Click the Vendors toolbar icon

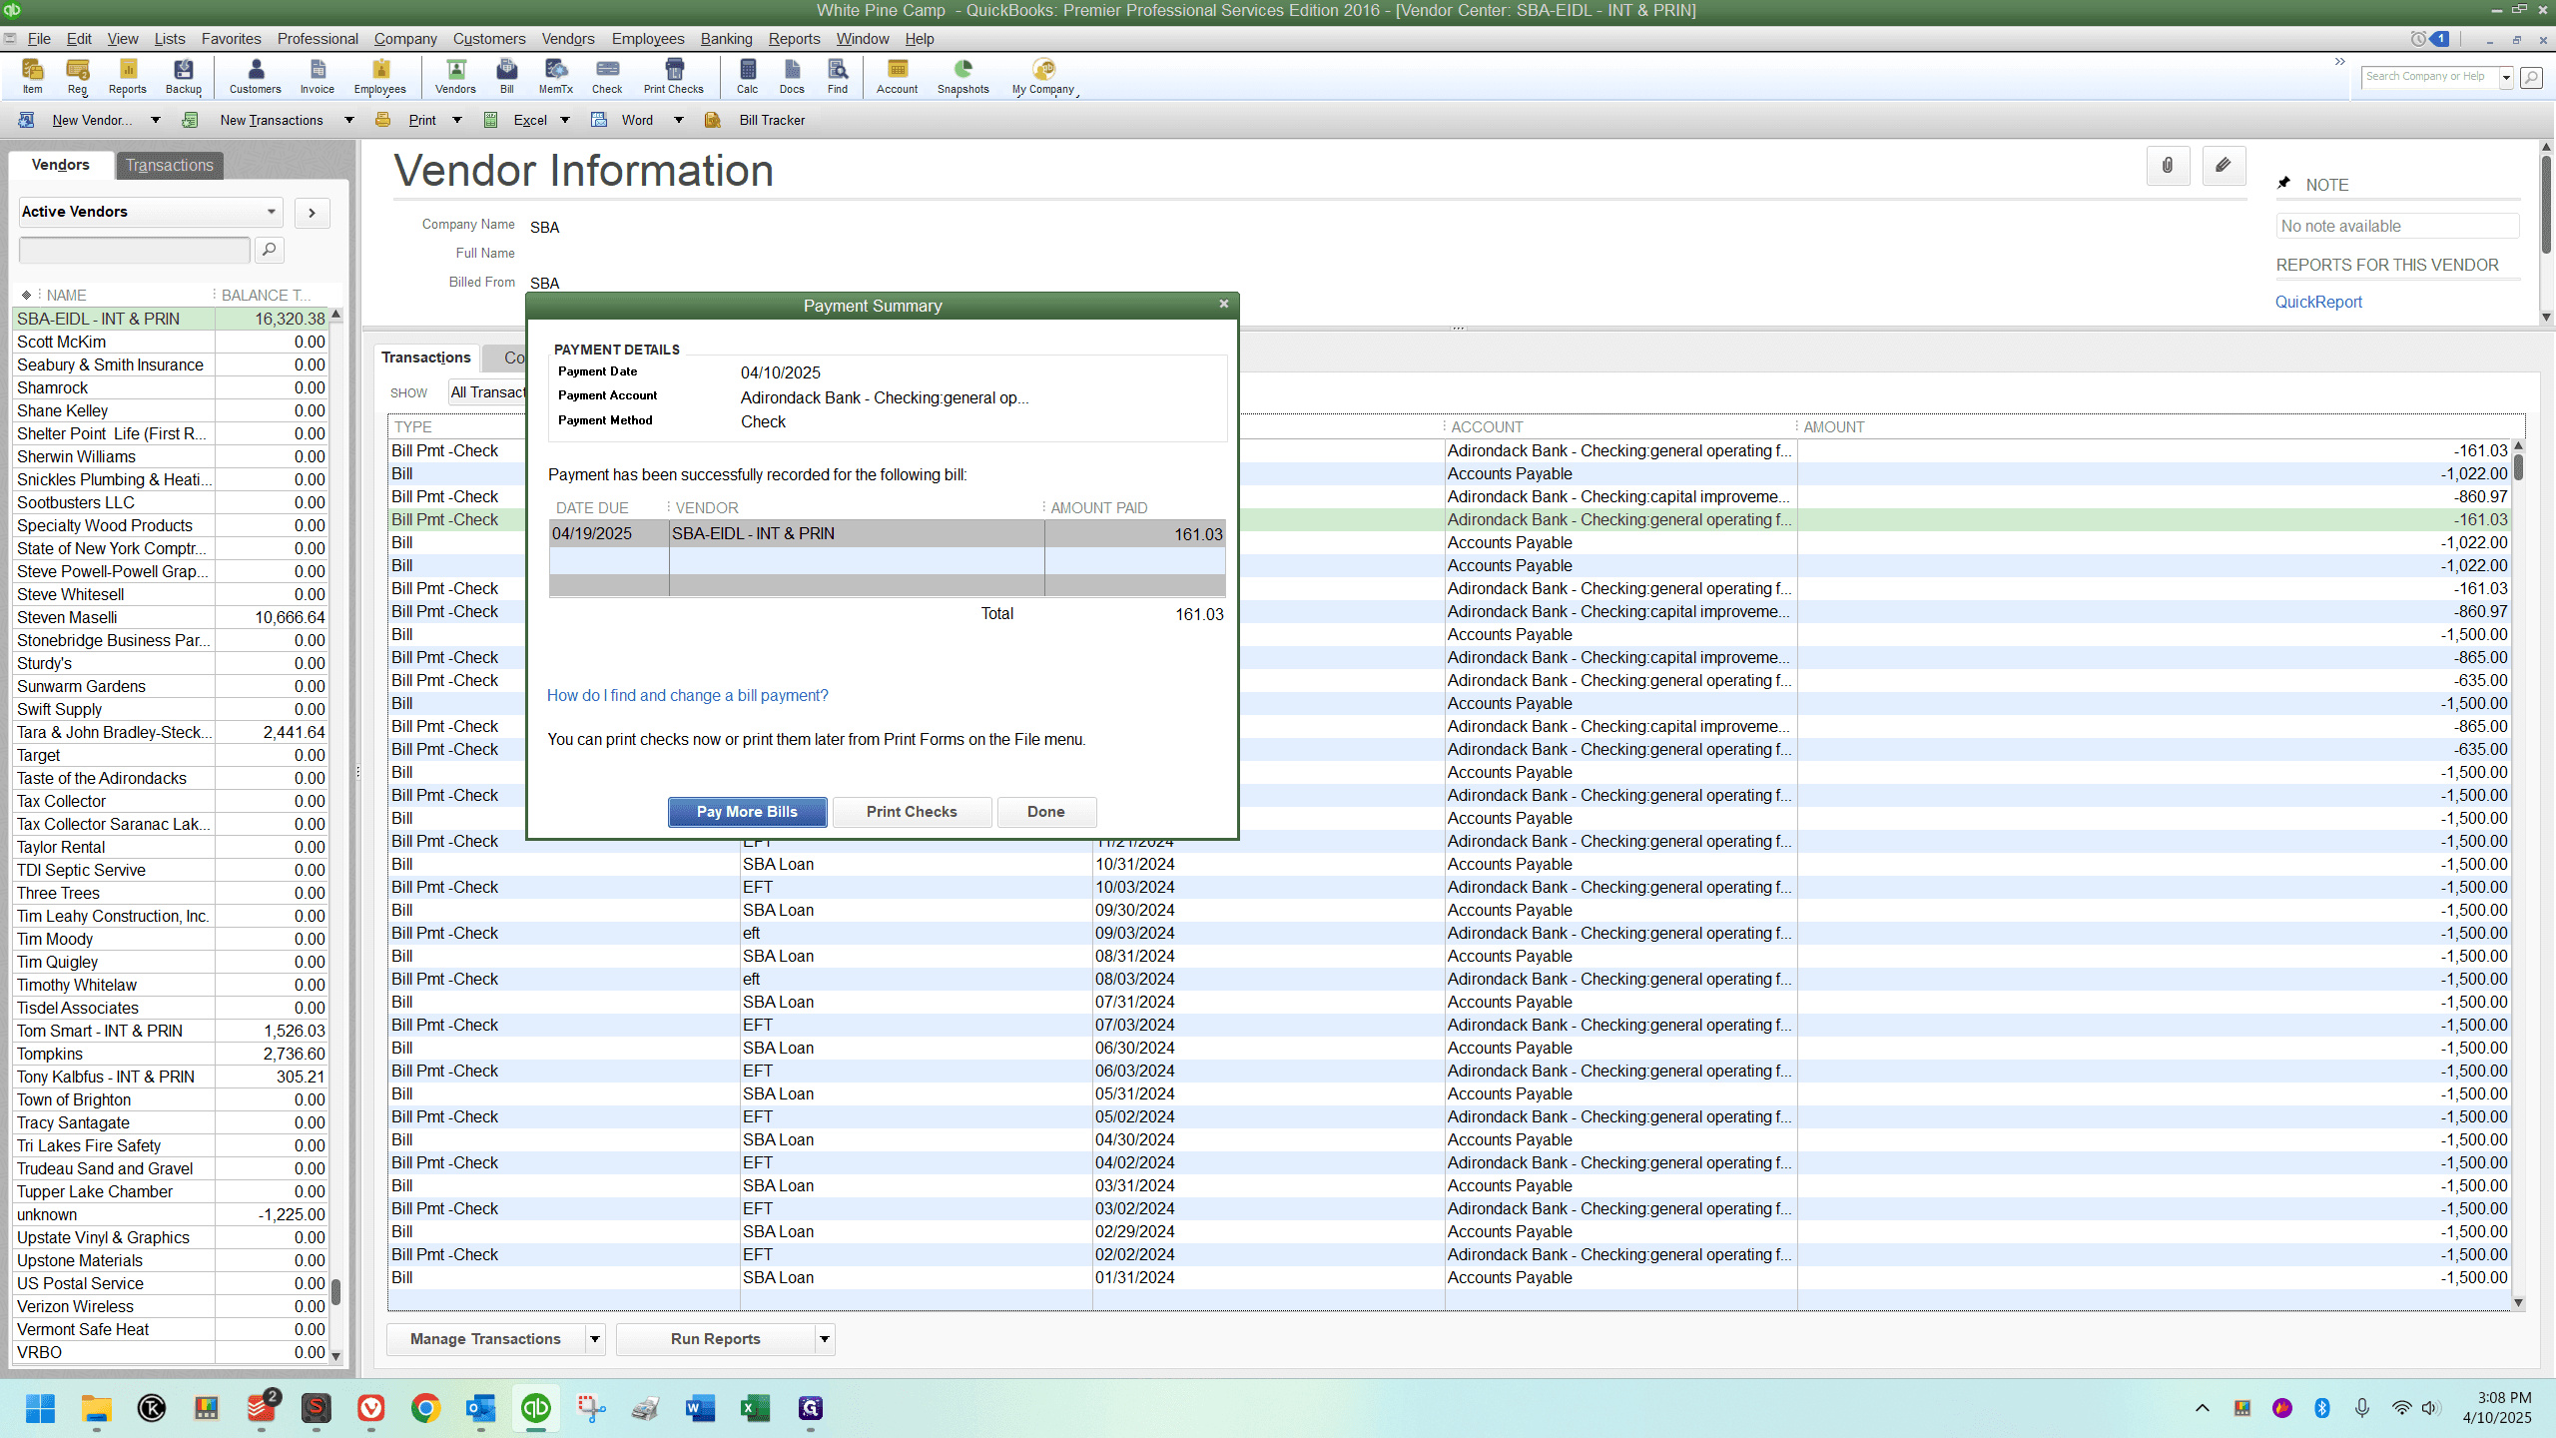[455, 76]
